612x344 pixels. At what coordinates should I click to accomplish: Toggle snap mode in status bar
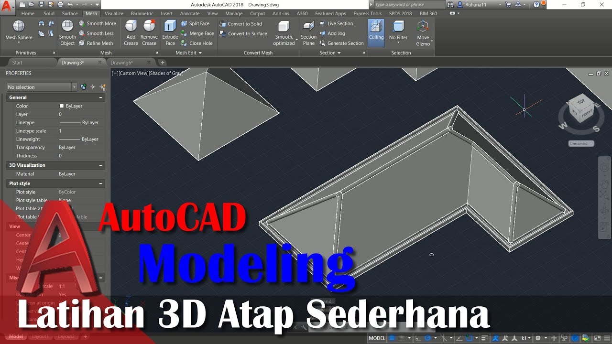pos(401,338)
